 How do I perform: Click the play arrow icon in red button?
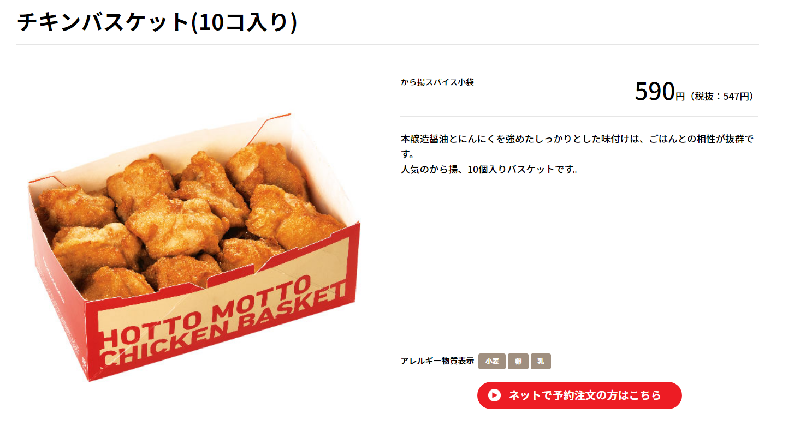494,395
